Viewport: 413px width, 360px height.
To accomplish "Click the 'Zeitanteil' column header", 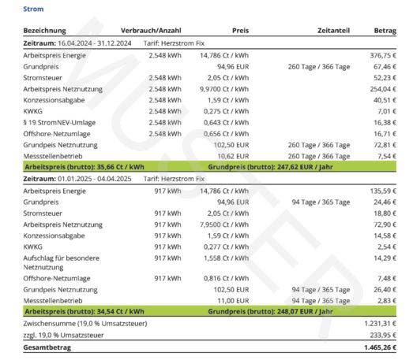I will tap(334, 31).
